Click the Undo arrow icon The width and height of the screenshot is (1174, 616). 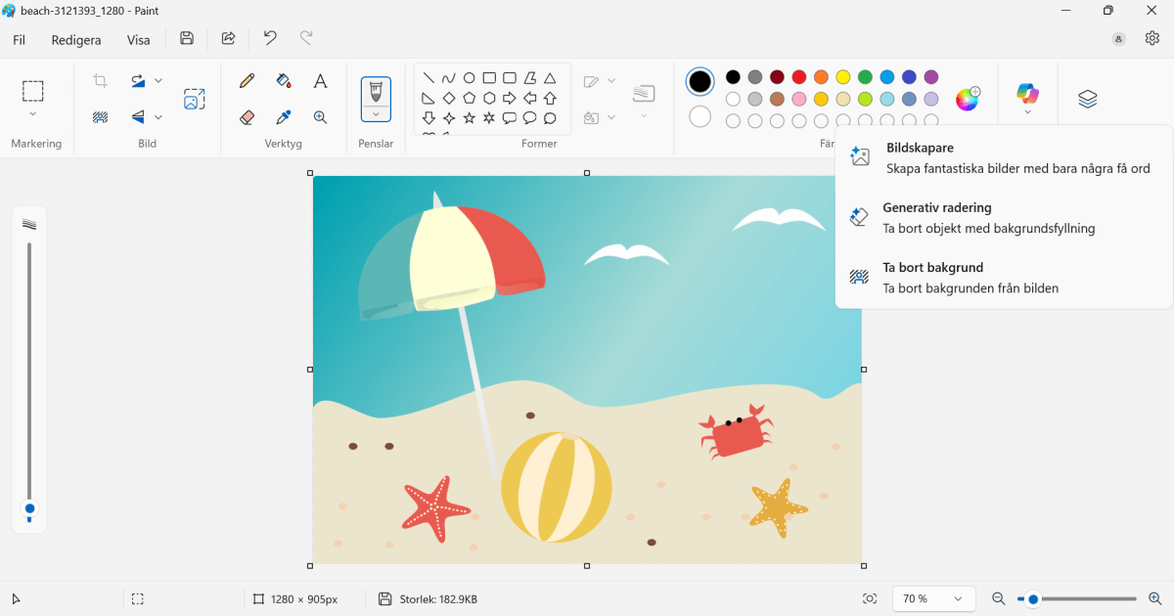pos(269,37)
